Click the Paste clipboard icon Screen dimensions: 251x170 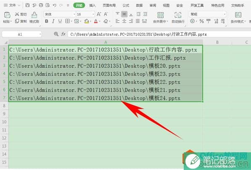coord(7,15)
